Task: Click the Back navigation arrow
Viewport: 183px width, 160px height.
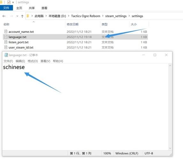Action: pyautogui.click(x=4, y=16)
